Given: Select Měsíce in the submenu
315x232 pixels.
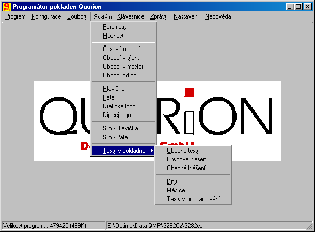Looking at the screenshot, I should 193,190.
